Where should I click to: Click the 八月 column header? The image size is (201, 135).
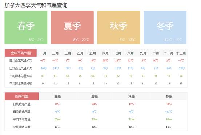[x=130, y=53]
